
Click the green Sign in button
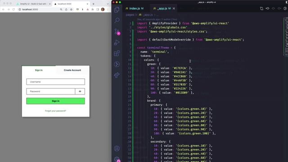point(56,101)
